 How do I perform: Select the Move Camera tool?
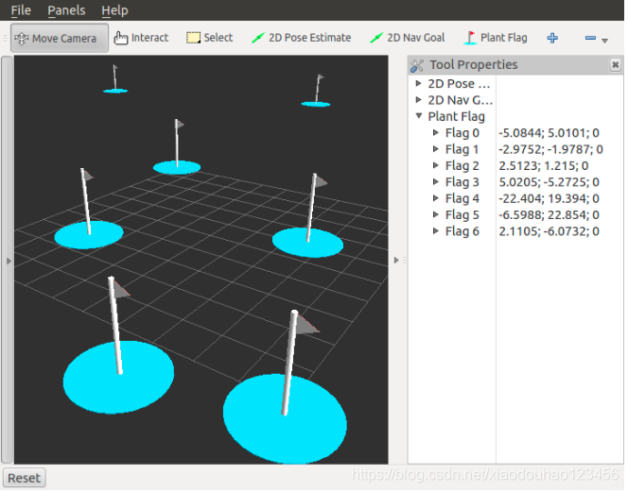coord(60,39)
